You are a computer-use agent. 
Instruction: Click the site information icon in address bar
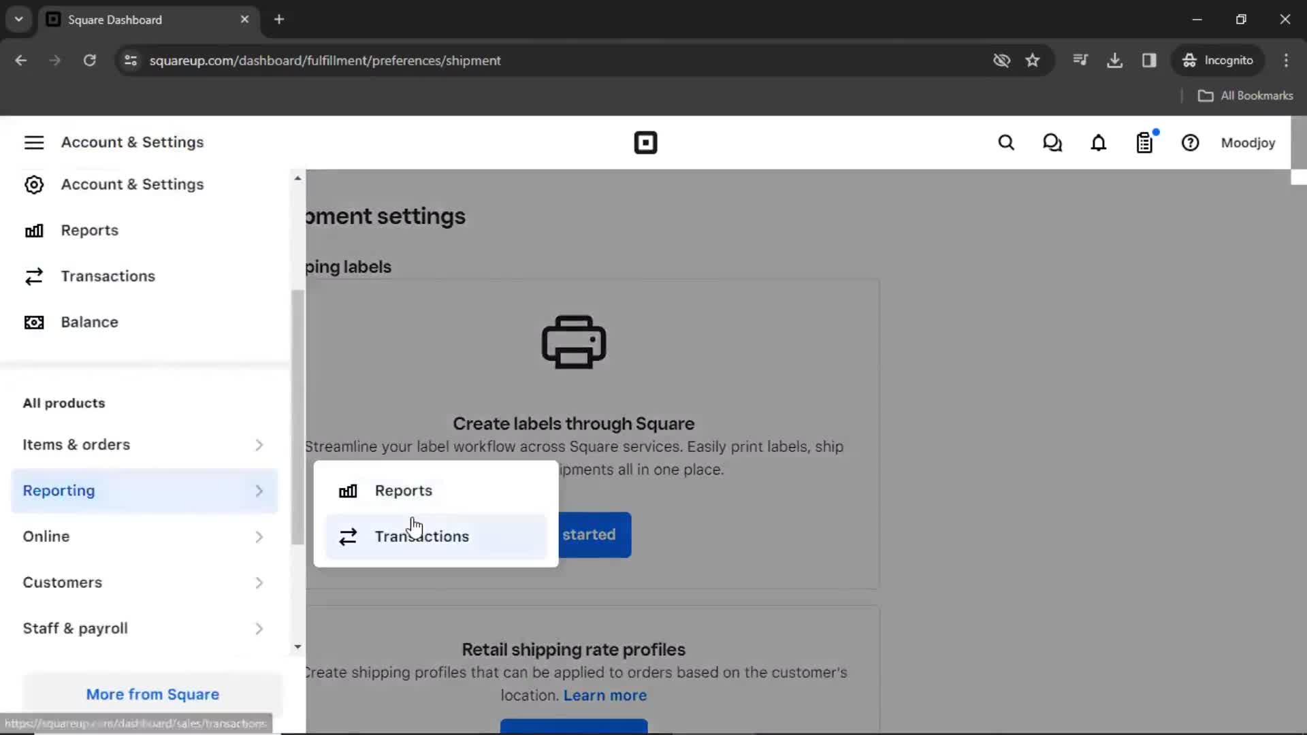[131, 61]
